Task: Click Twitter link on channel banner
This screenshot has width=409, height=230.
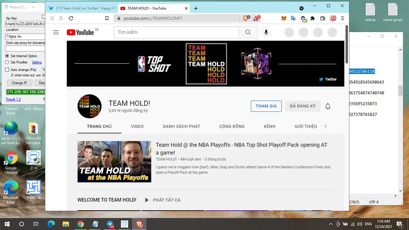Action: (328, 79)
